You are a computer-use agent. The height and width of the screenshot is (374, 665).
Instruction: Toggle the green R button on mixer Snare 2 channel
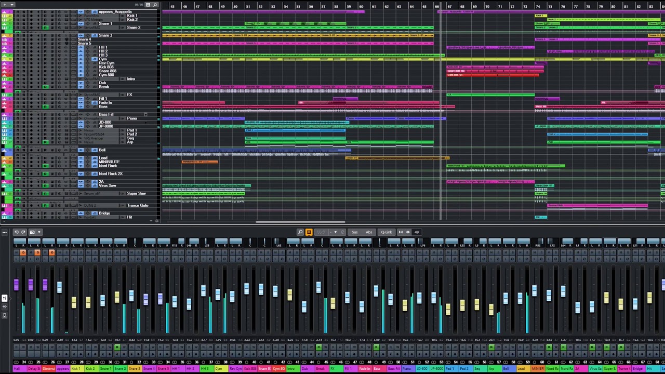(117, 348)
